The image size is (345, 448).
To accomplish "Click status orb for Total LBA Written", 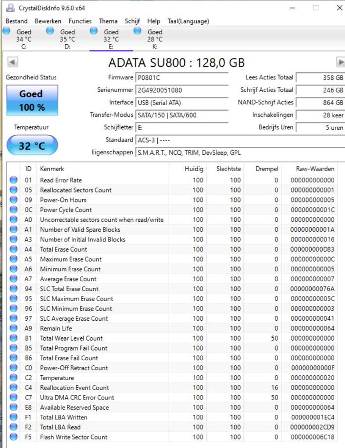I will (13, 417).
